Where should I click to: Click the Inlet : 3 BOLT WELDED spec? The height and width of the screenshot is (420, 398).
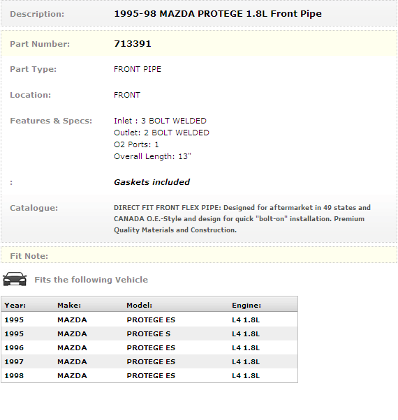(x=160, y=121)
